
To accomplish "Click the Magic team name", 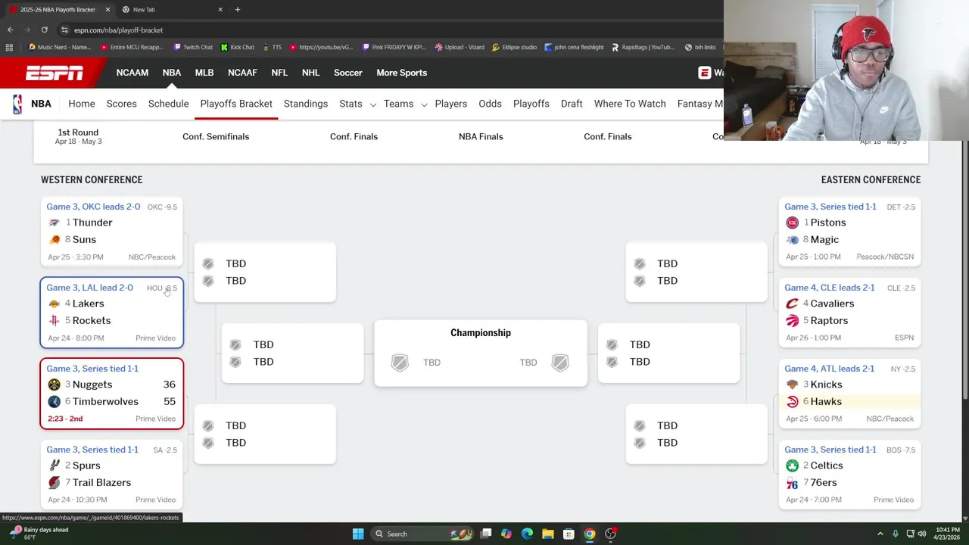I will point(824,239).
